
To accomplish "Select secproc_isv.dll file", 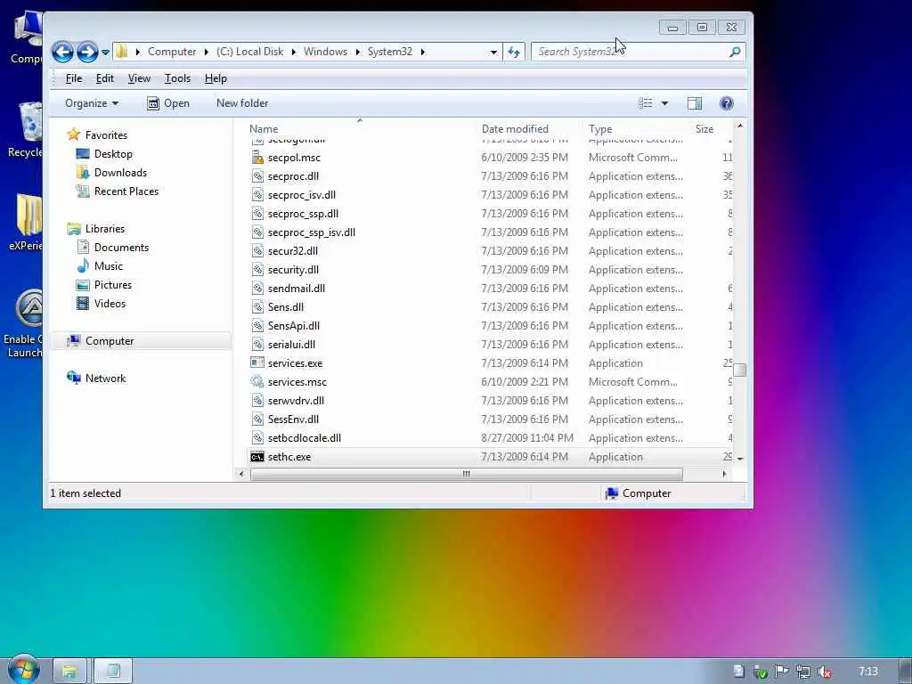I will [302, 195].
